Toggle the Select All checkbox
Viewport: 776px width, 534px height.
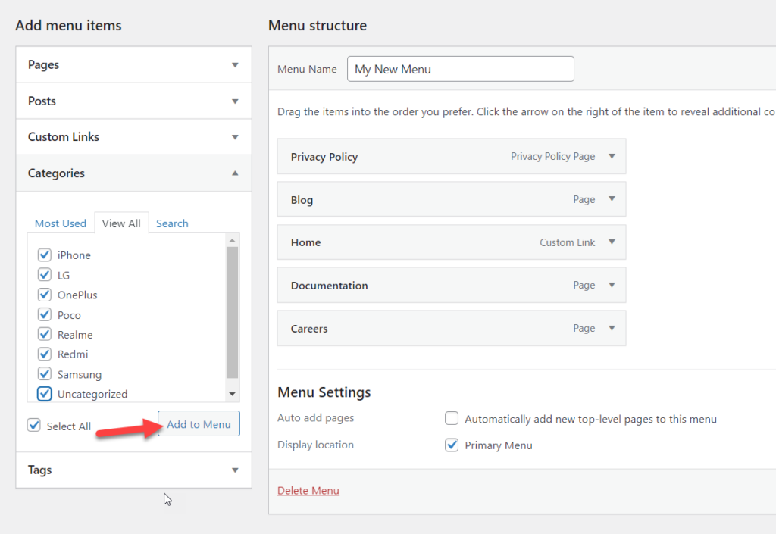[33, 425]
